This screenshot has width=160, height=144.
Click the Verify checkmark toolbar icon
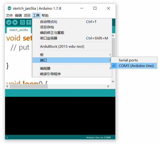click(x=9, y=22)
